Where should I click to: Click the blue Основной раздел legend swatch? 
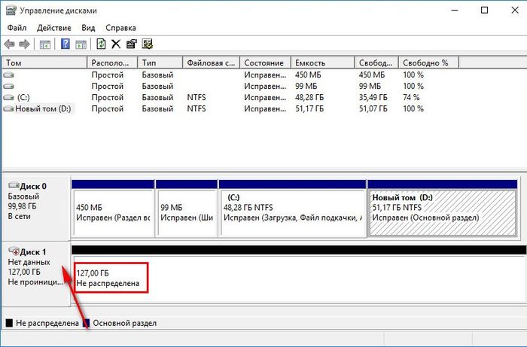coord(87,323)
